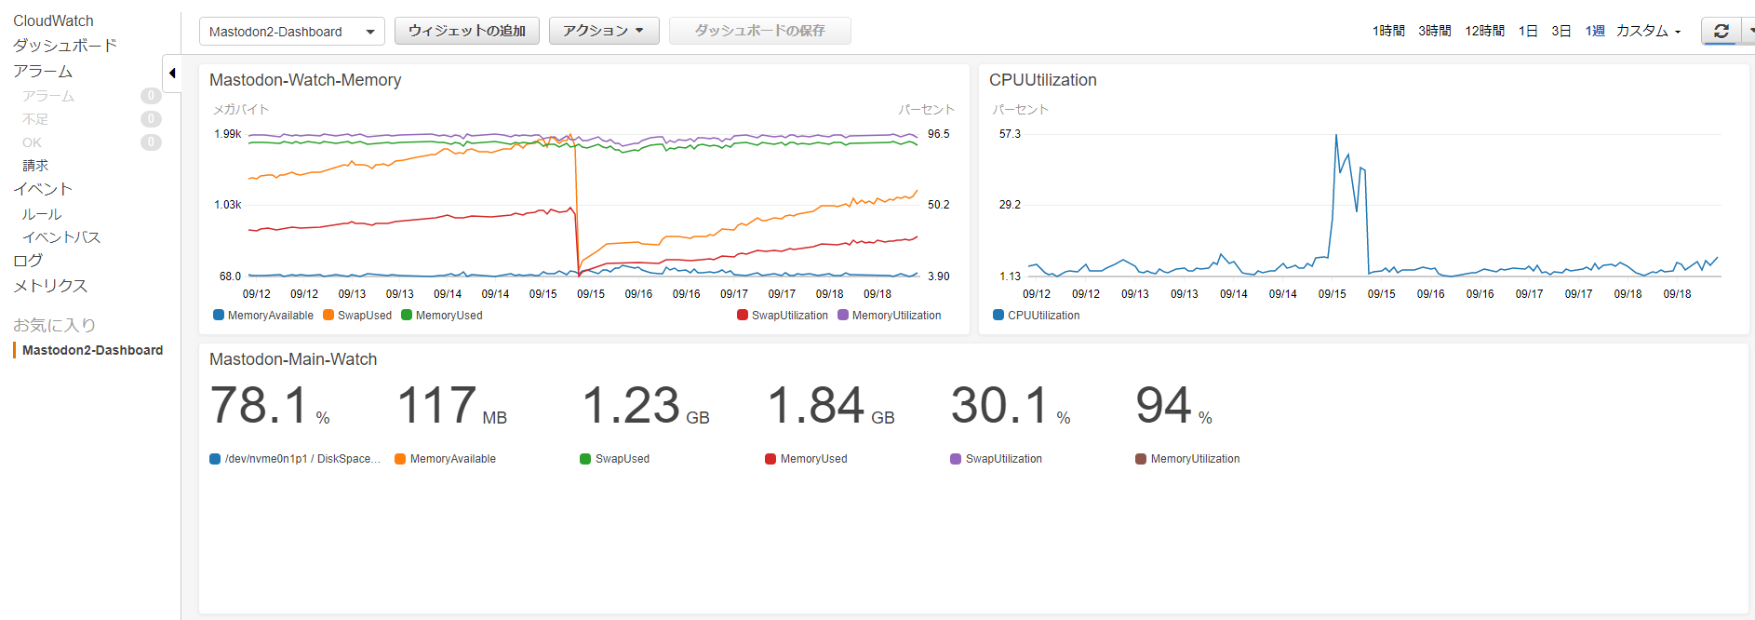Click the DiskSpace legend marker in Main-Watch
This screenshot has width=1755, height=620.
(215, 459)
